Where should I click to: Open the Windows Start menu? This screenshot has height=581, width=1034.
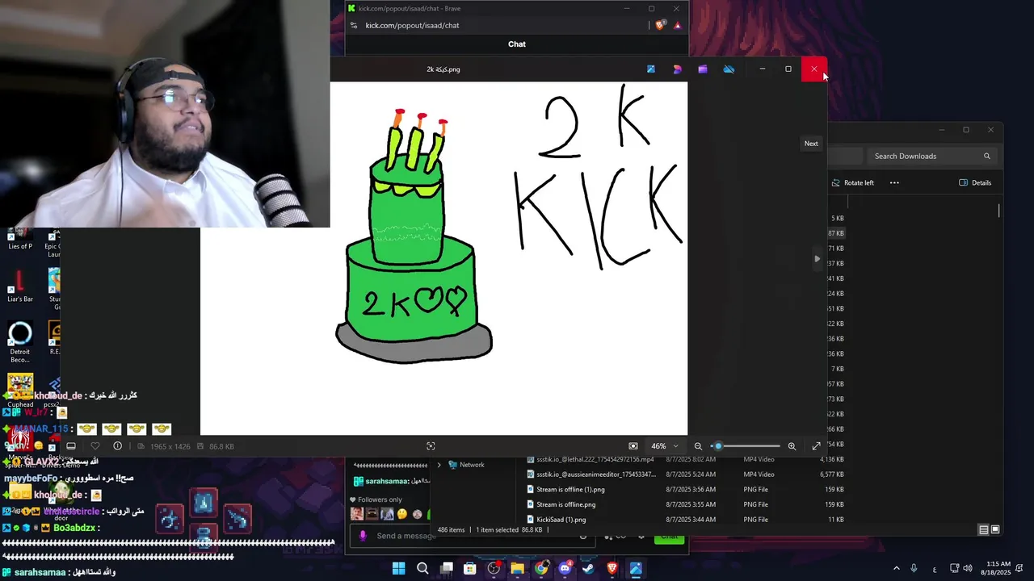click(x=399, y=568)
